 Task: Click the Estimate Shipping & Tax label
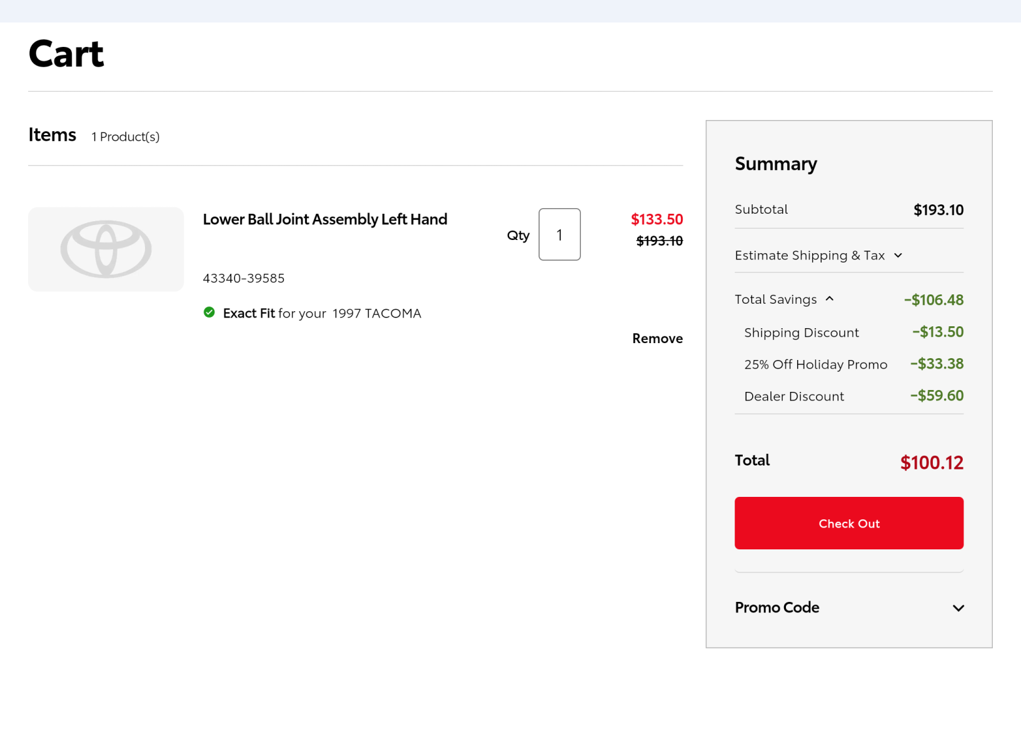[810, 255]
